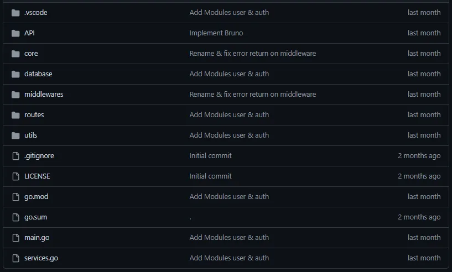
Task: Open the middlewares folder name link
Action: pyautogui.click(x=44, y=95)
